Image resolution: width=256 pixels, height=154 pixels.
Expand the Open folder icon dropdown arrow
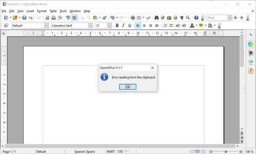pos(20,17)
